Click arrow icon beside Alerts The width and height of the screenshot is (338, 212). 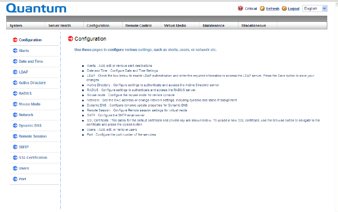coord(15,51)
